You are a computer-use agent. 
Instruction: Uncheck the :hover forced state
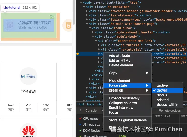pyautogui.click(x=167, y=90)
